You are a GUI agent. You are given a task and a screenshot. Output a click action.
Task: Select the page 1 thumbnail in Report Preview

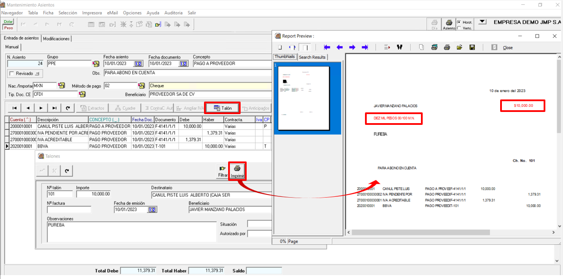point(303,98)
